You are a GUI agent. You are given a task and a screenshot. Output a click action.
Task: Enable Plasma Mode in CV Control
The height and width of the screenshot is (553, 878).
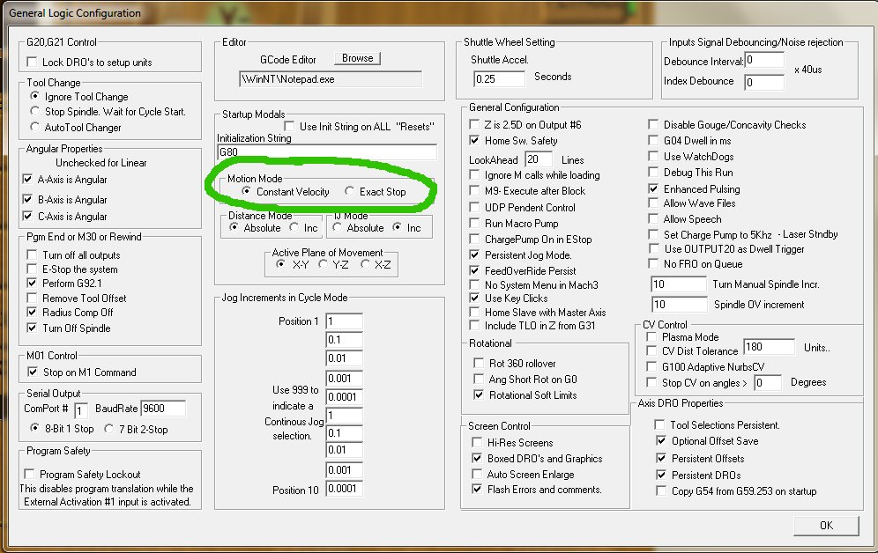tap(652, 337)
